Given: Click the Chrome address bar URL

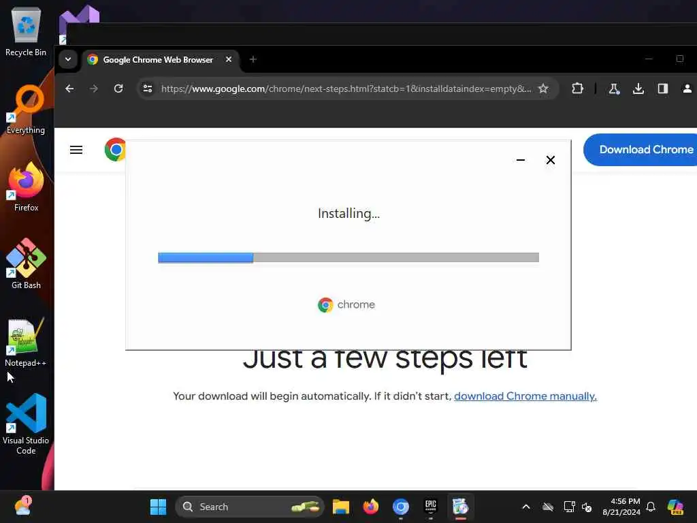Looking at the screenshot, I should (346, 89).
